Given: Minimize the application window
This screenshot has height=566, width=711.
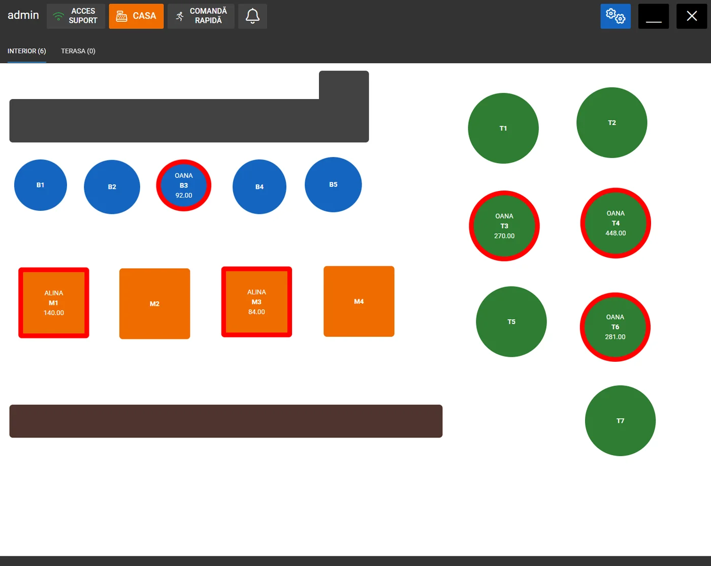Looking at the screenshot, I should point(653,16).
